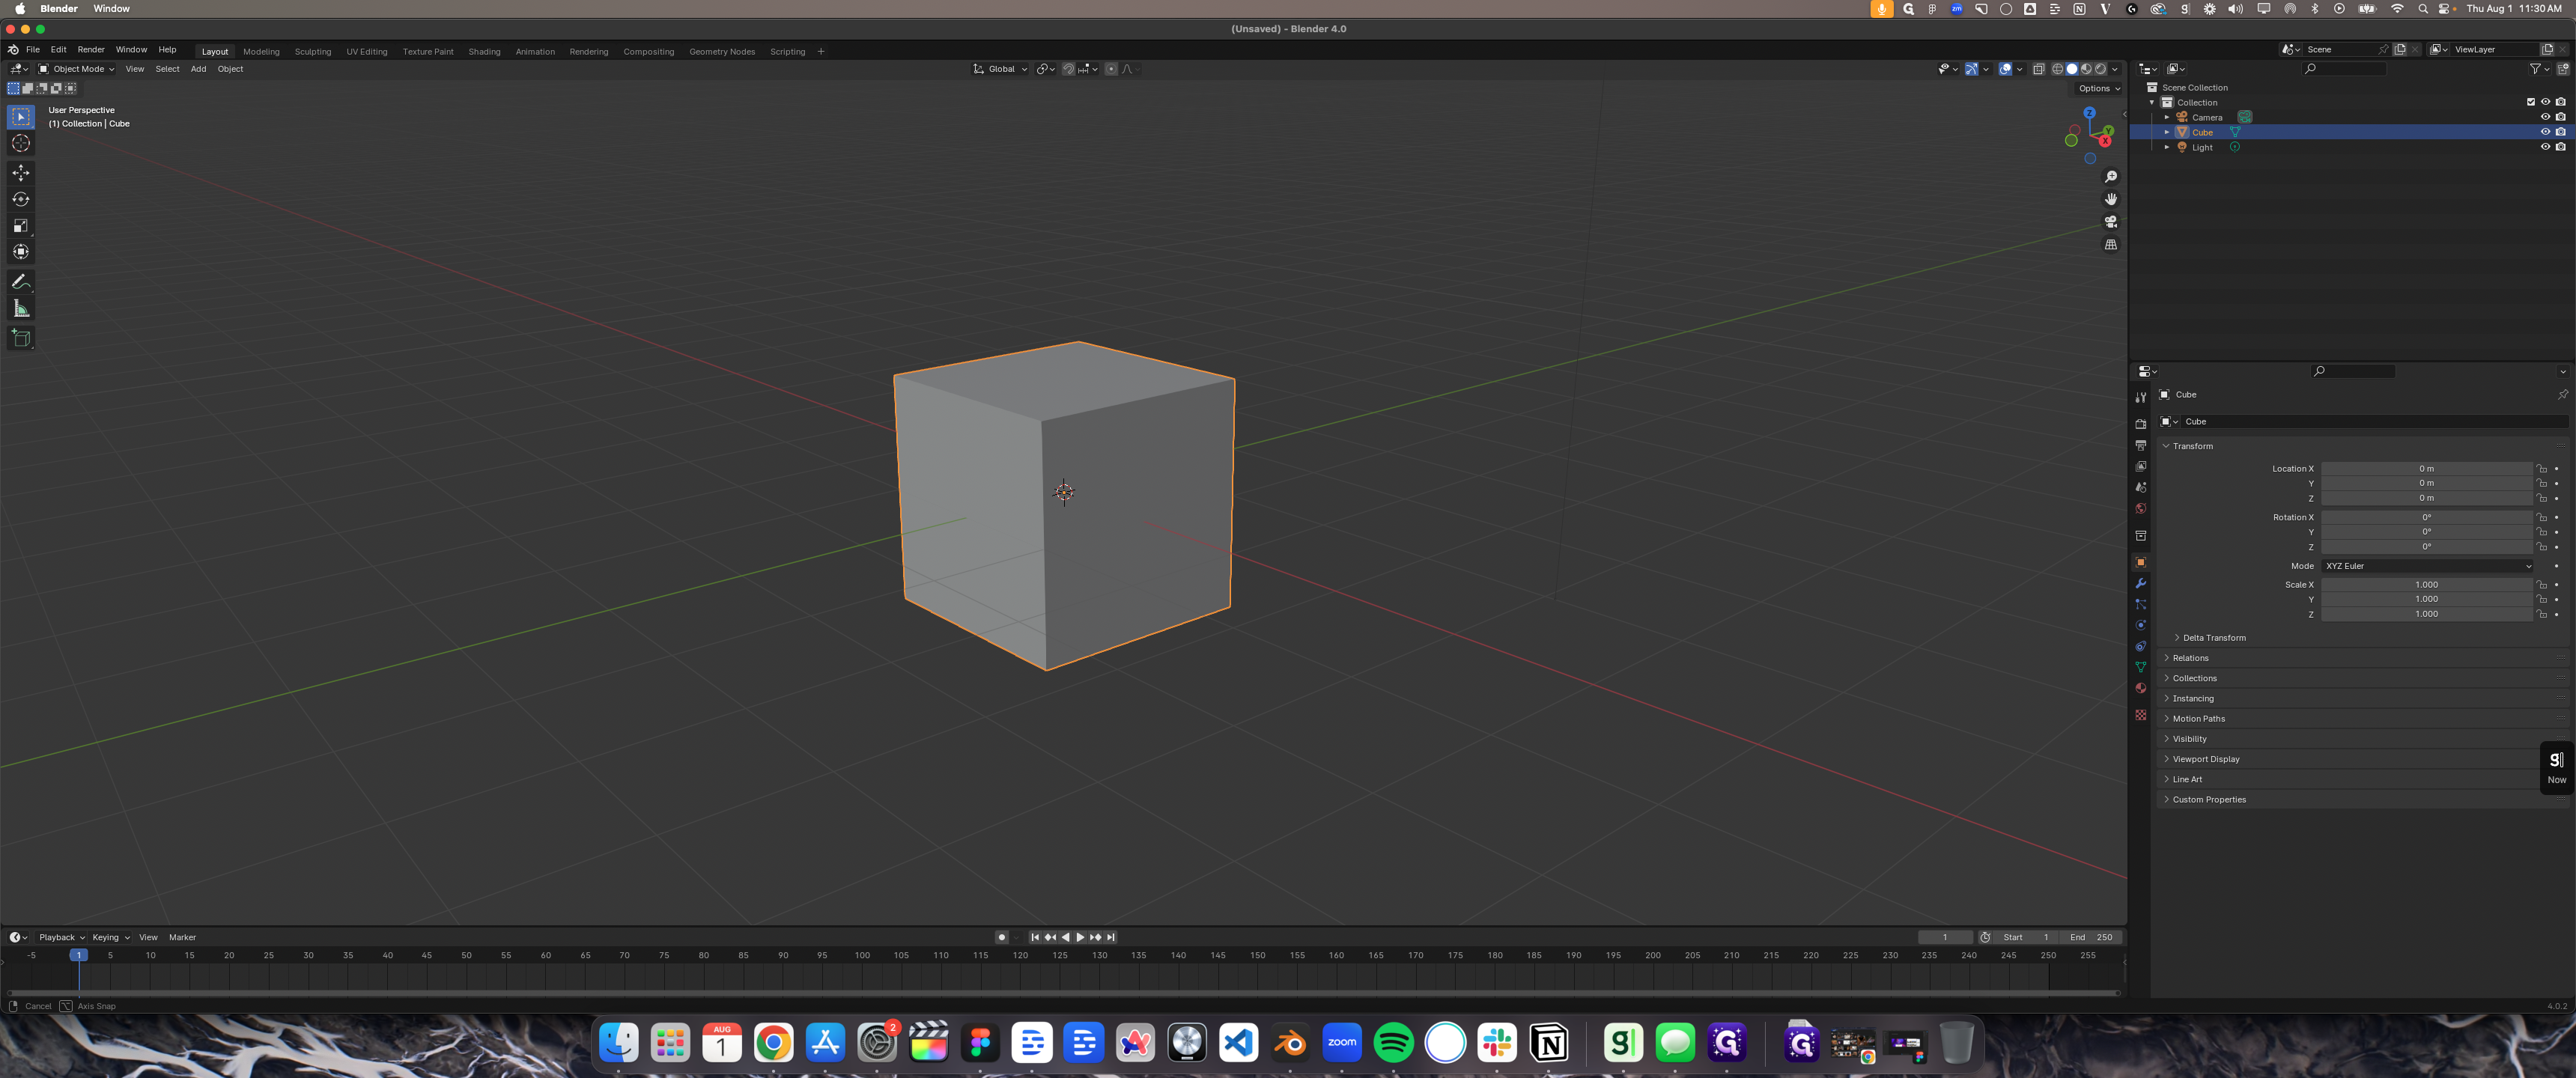Open the Modifiers wrench properties tab
This screenshot has width=2576, height=1078.
click(2141, 583)
